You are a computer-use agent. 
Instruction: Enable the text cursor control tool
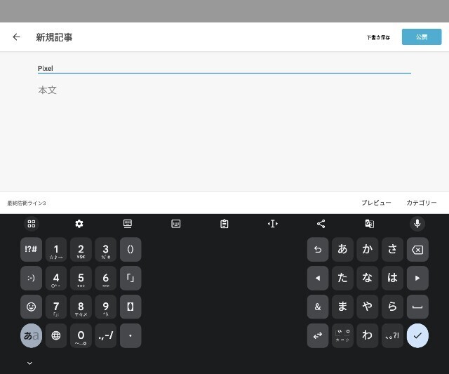[x=273, y=224]
